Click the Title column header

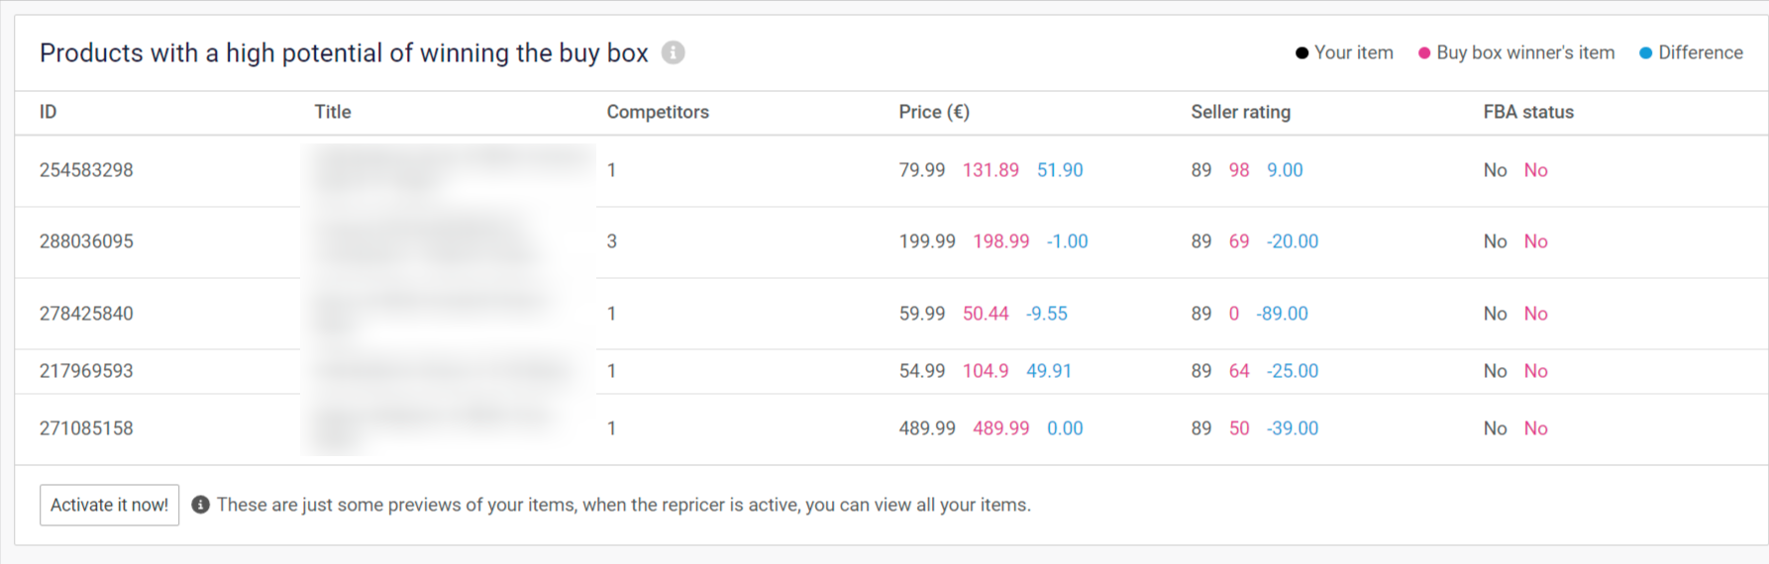[x=332, y=112]
